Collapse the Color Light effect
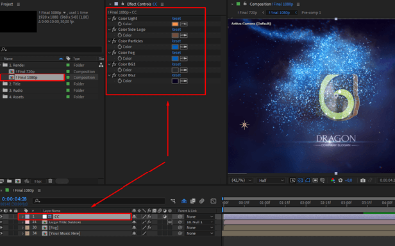The width and height of the screenshot is (395, 246). click(x=109, y=19)
